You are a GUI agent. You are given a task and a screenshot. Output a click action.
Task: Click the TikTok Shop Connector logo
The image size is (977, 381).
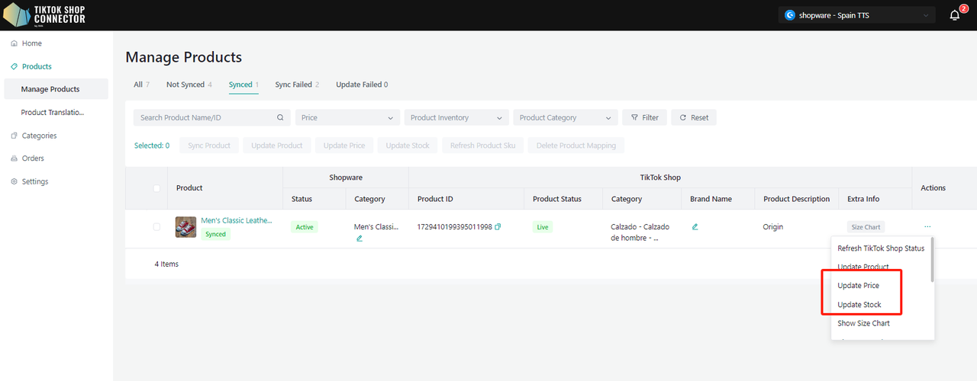(44, 15)
